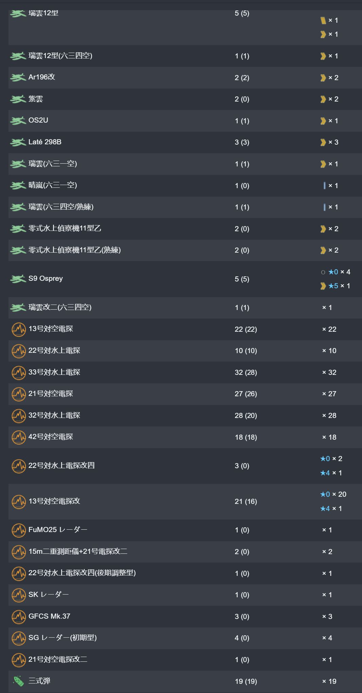The width and height of the screenshot is (362, 693).
Task: Select the SG レーダー(初期型) row
Action: click(x=185, y=638)
